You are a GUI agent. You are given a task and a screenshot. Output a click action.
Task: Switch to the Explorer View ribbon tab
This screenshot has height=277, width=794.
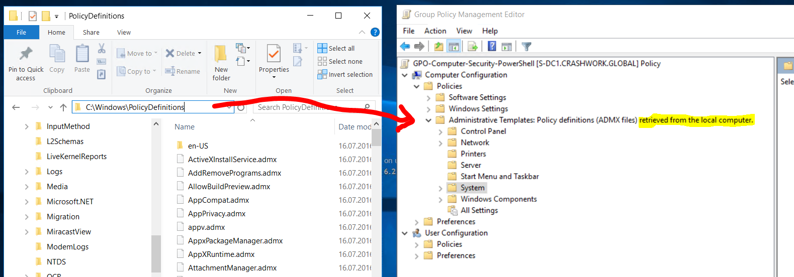pyautogui.click(x=124, y=32)
